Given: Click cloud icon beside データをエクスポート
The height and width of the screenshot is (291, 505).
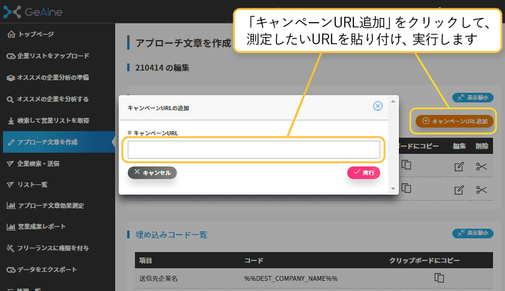Looking at the screenshot, I should click(x=11, y=269).
